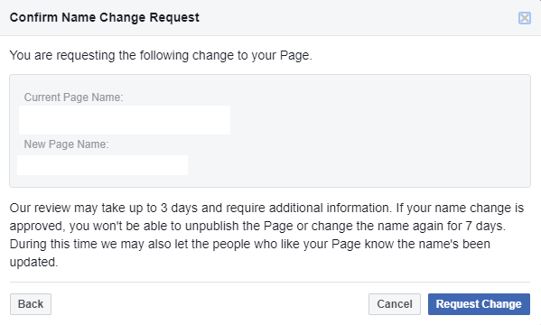The width and height of the screenshot is (541, 325).
Task: Select the Current Page Name label
Action: [73, 97]
